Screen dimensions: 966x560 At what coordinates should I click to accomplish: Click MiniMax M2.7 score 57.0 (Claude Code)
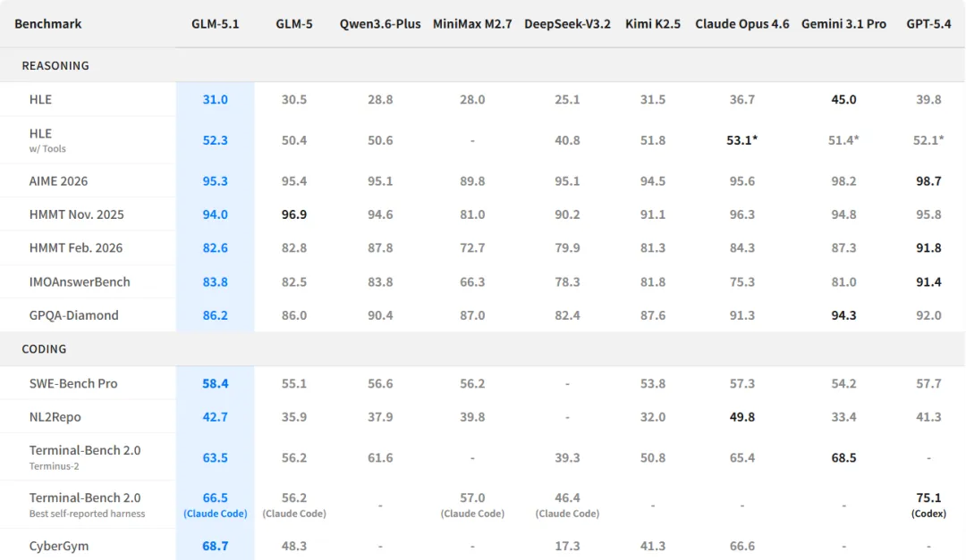[x=472, y=505]
